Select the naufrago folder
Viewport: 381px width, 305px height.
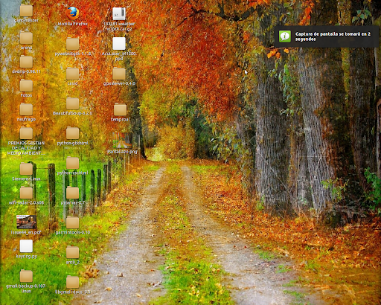pyautogui.click(x=26, y=109)
